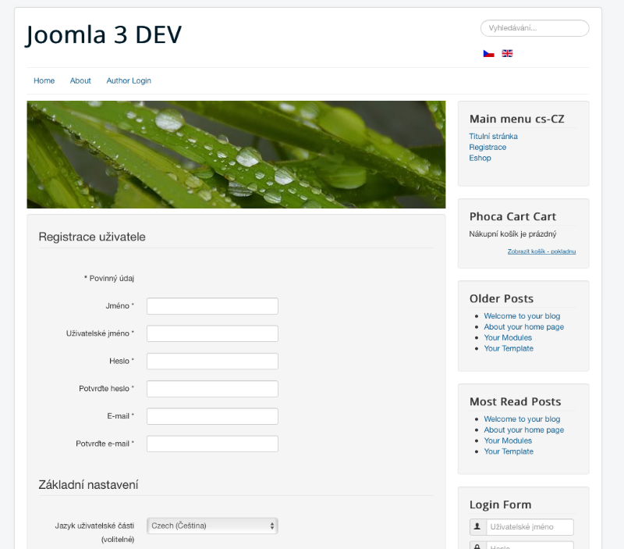Click the Potvrďte heslo field

pos(212,389)
